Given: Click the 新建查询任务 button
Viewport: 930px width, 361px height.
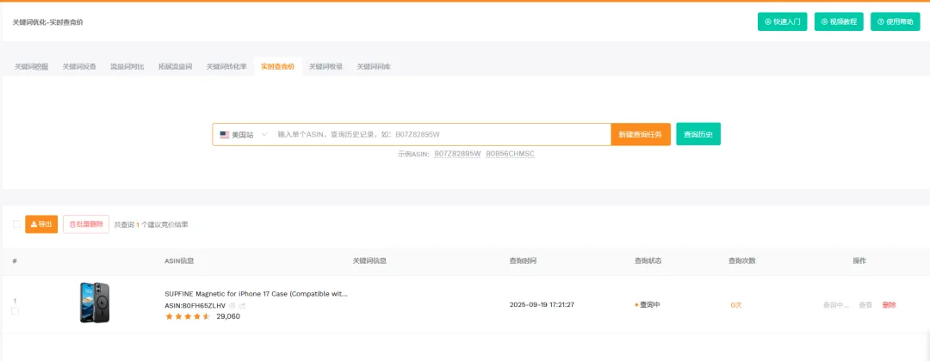Looking at the screenshot, I should tap(641, 134).
